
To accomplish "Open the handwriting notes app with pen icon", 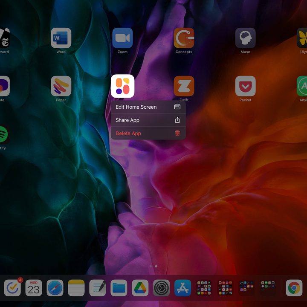I will tap(98, 288).
